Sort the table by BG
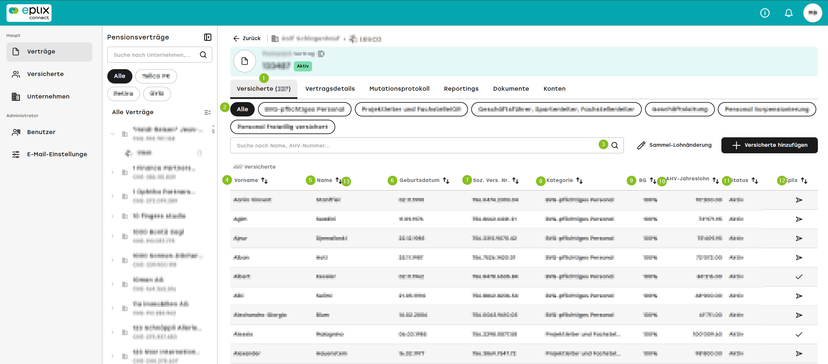This screenshot has width=828, height=364. (x=653, y=180)
